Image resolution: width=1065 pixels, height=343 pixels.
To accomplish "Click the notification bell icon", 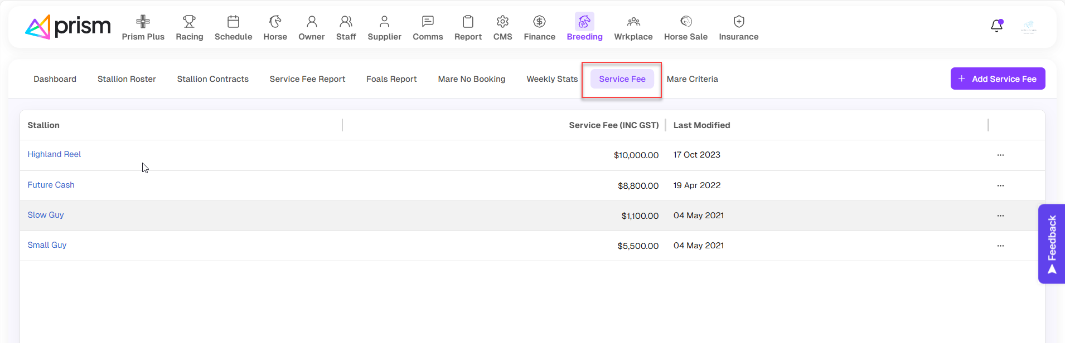I will [x=996, y=26].
